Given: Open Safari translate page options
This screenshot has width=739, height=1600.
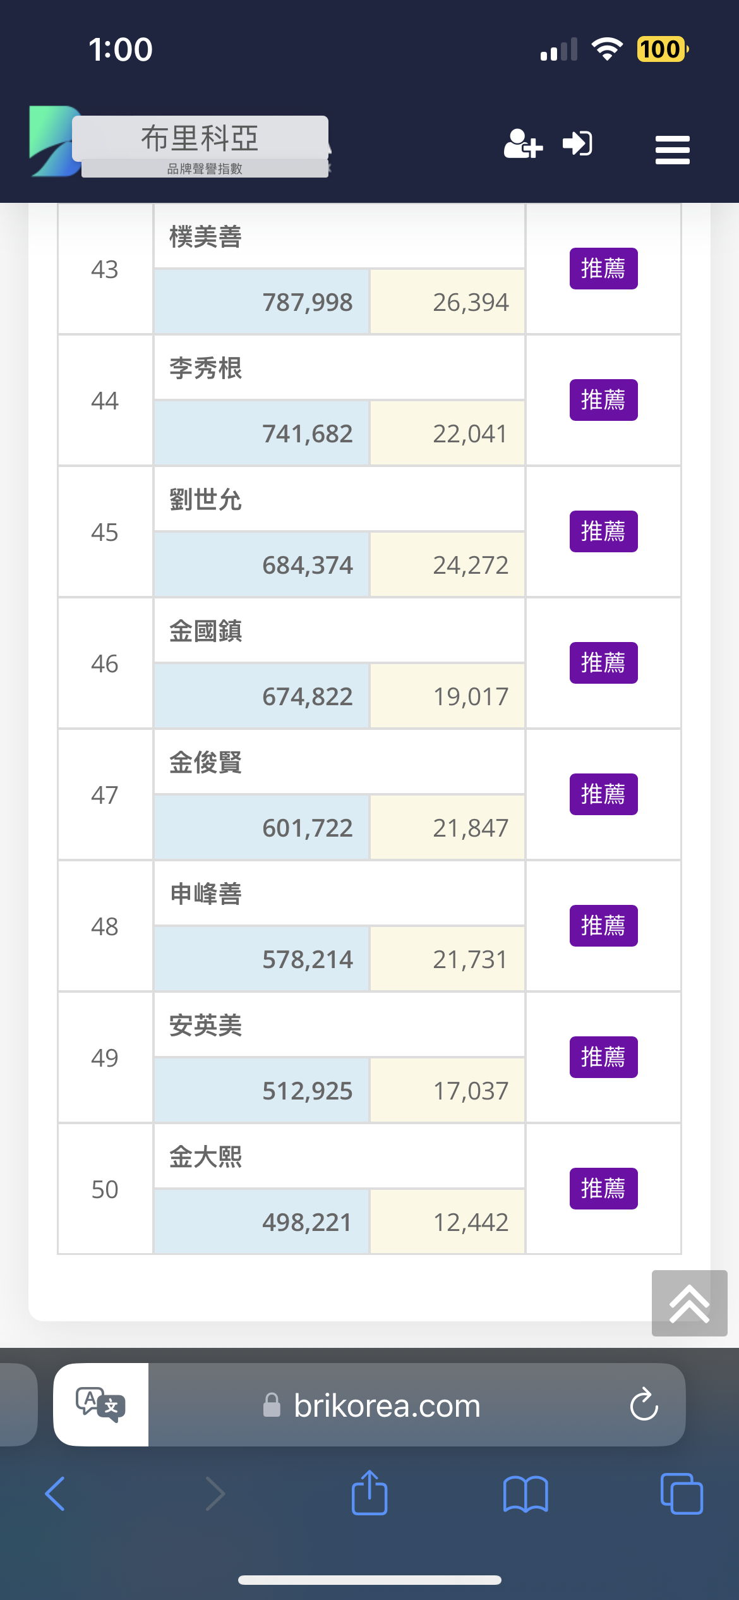Looking at the screenshot, I should point(101,1404).
